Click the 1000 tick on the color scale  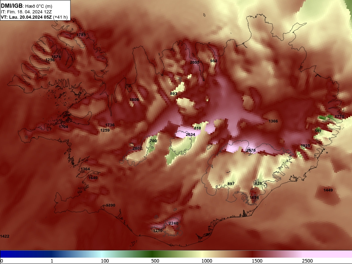(207, 261)
